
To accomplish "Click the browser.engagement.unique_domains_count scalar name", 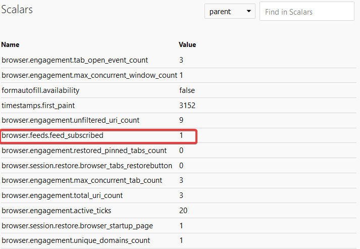I will [x=76, y=240].
